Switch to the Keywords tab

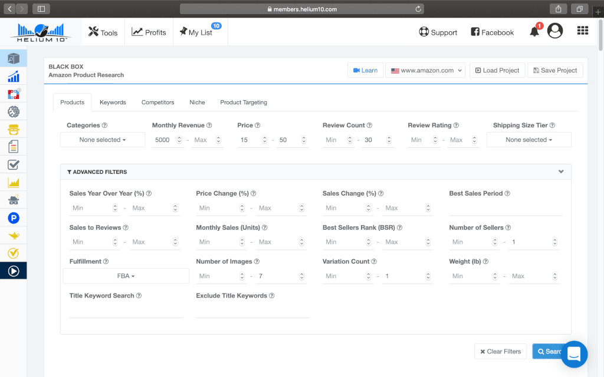[x=113, y=102]
